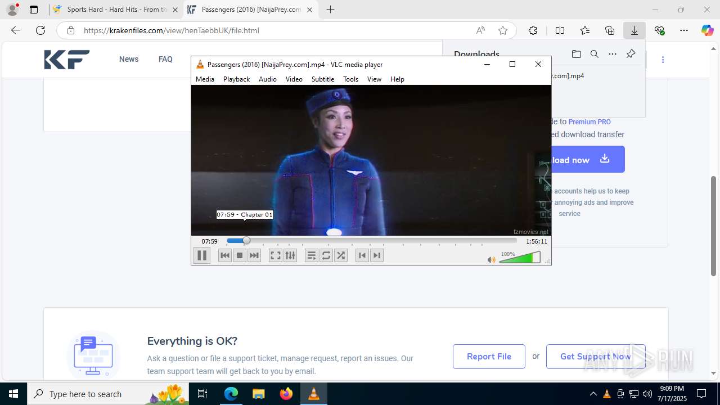
Task: Open Windows Start menu
Action: point(13,394)
